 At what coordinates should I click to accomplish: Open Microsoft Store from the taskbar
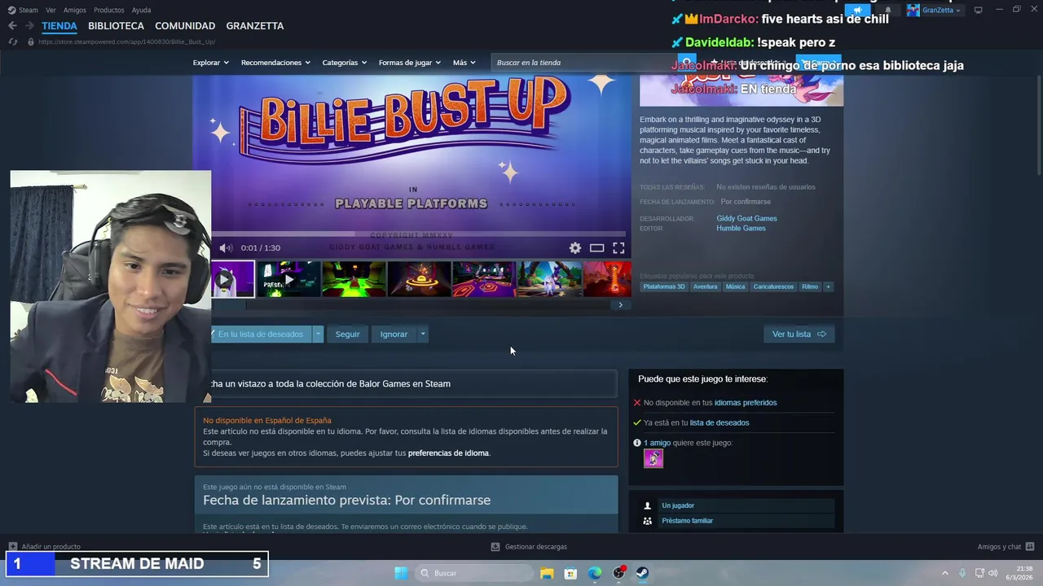coord(570,573)
